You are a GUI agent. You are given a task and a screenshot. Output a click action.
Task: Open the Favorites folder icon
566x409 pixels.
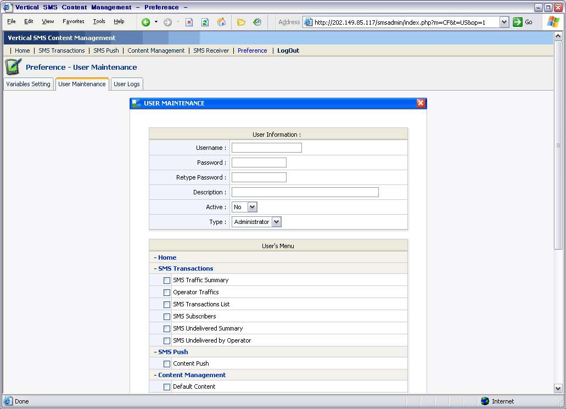click(x=241, y=22)
